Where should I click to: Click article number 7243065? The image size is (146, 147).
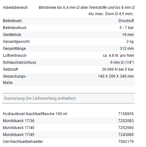point(126,135)
